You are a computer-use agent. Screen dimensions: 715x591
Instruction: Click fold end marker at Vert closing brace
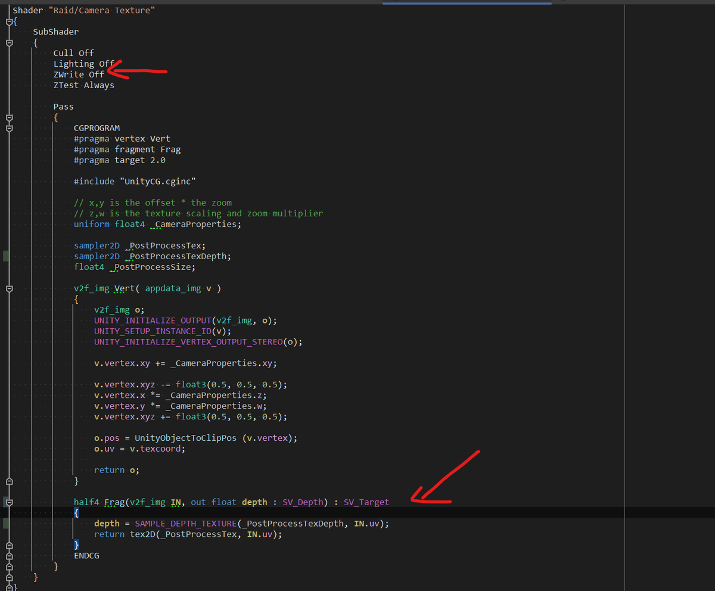(8, 481)
